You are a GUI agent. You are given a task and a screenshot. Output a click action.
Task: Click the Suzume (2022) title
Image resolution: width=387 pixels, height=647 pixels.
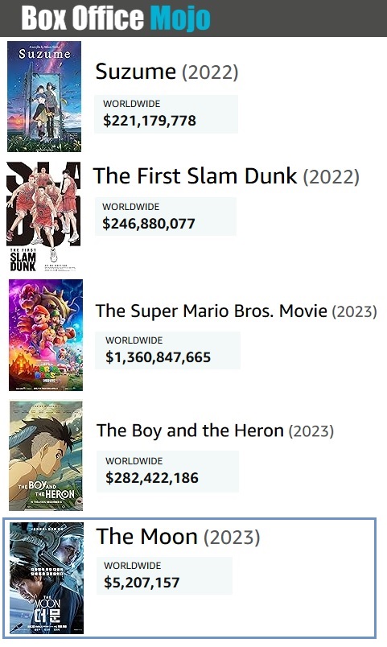tap(167, 72)
